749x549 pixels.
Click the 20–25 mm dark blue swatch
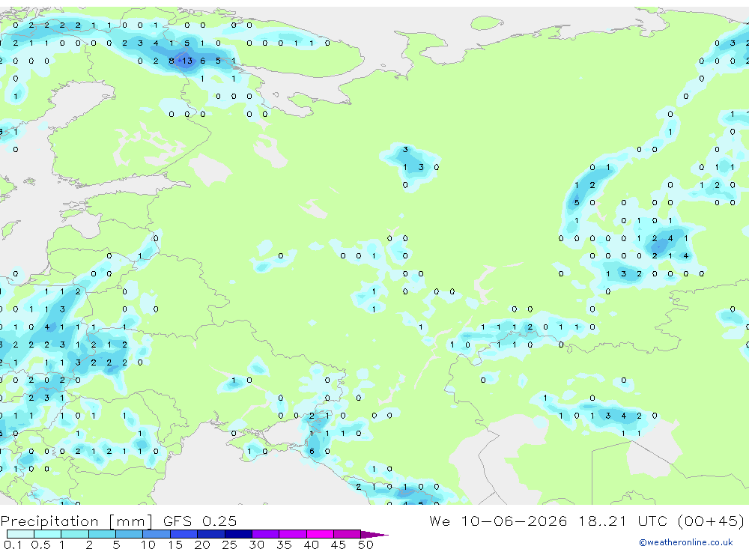pos(211,534)
